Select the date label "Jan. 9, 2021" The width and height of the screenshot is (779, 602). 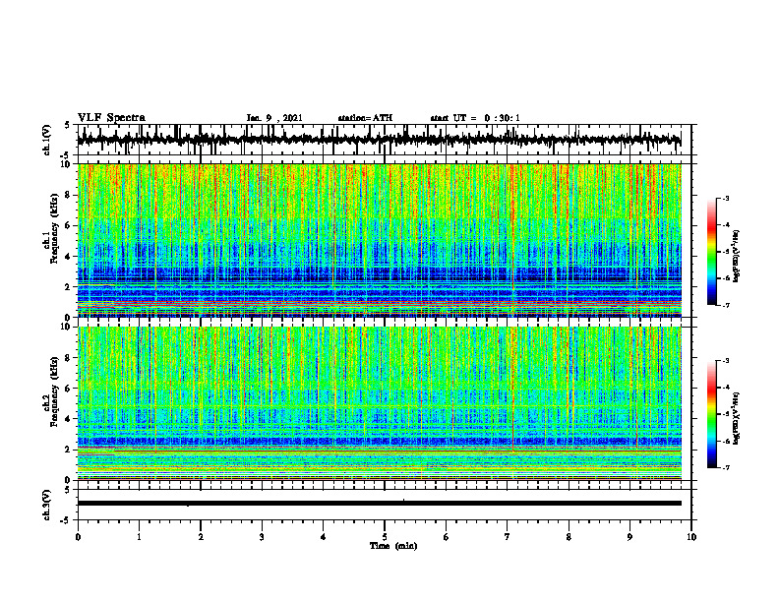click(x=274, y=118)
